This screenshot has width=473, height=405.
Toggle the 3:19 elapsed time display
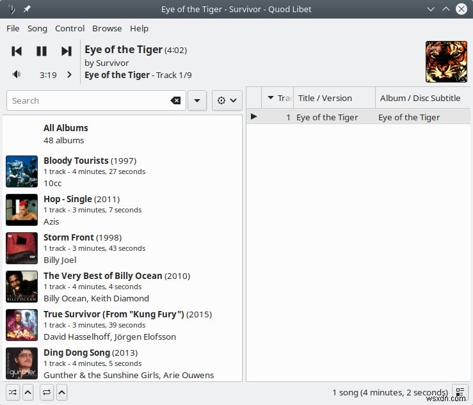(x=48, y=75)
